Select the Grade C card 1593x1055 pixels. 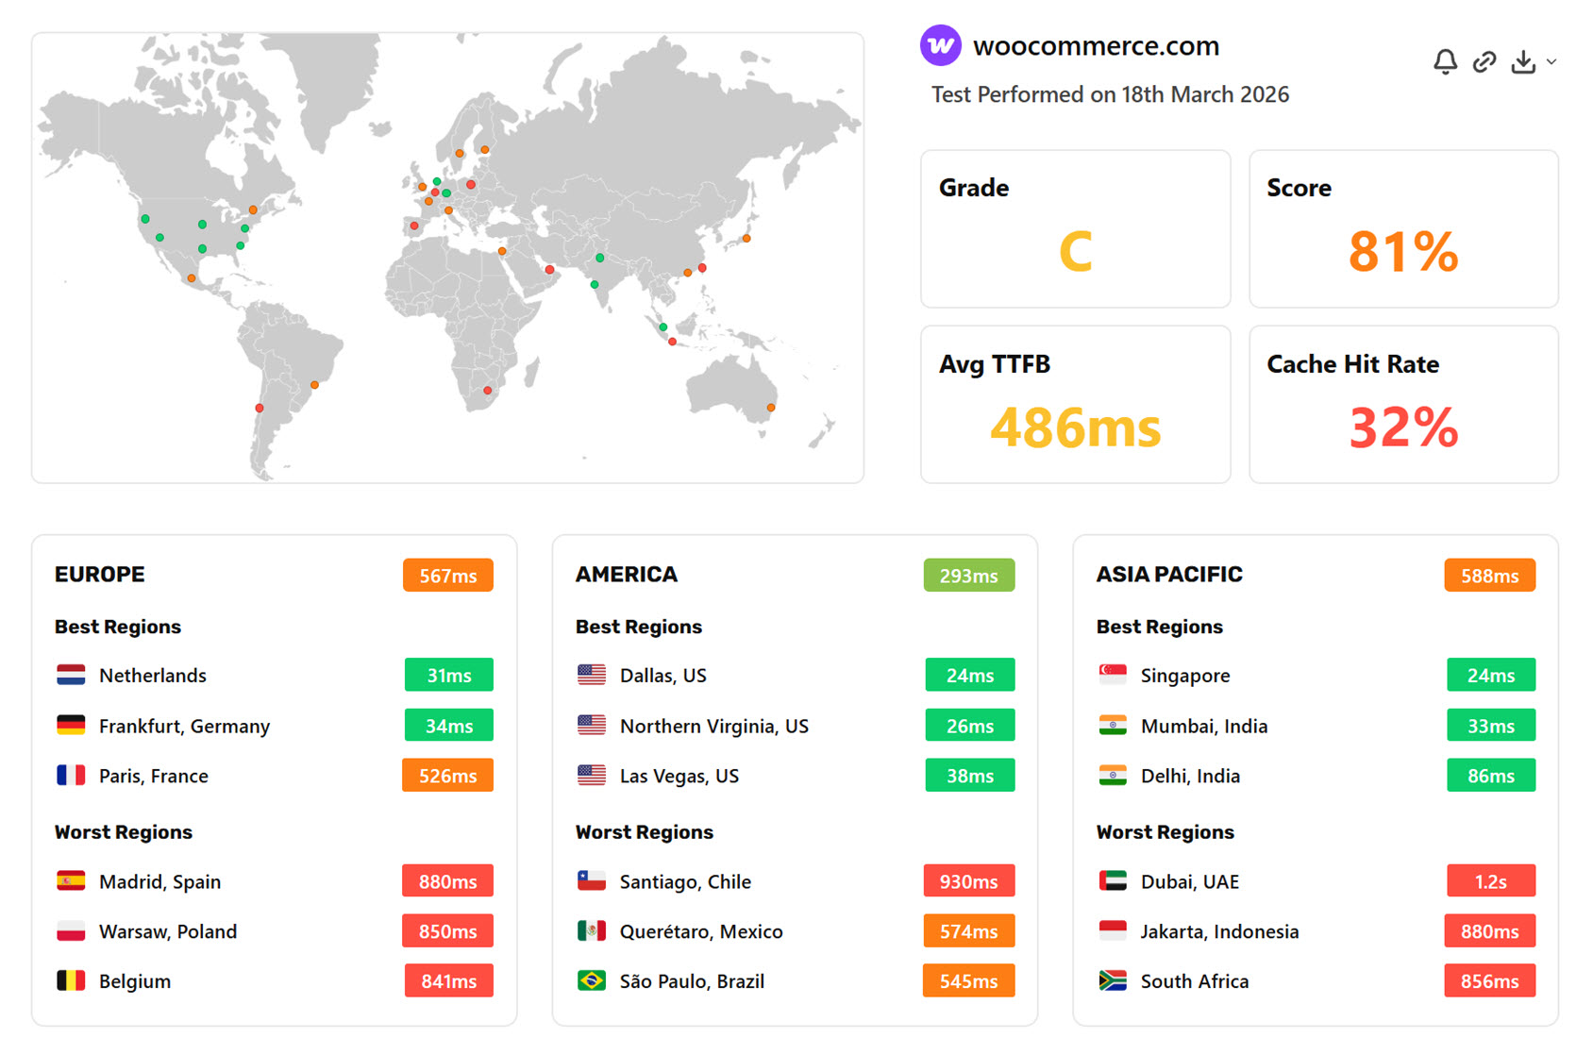1075,229
